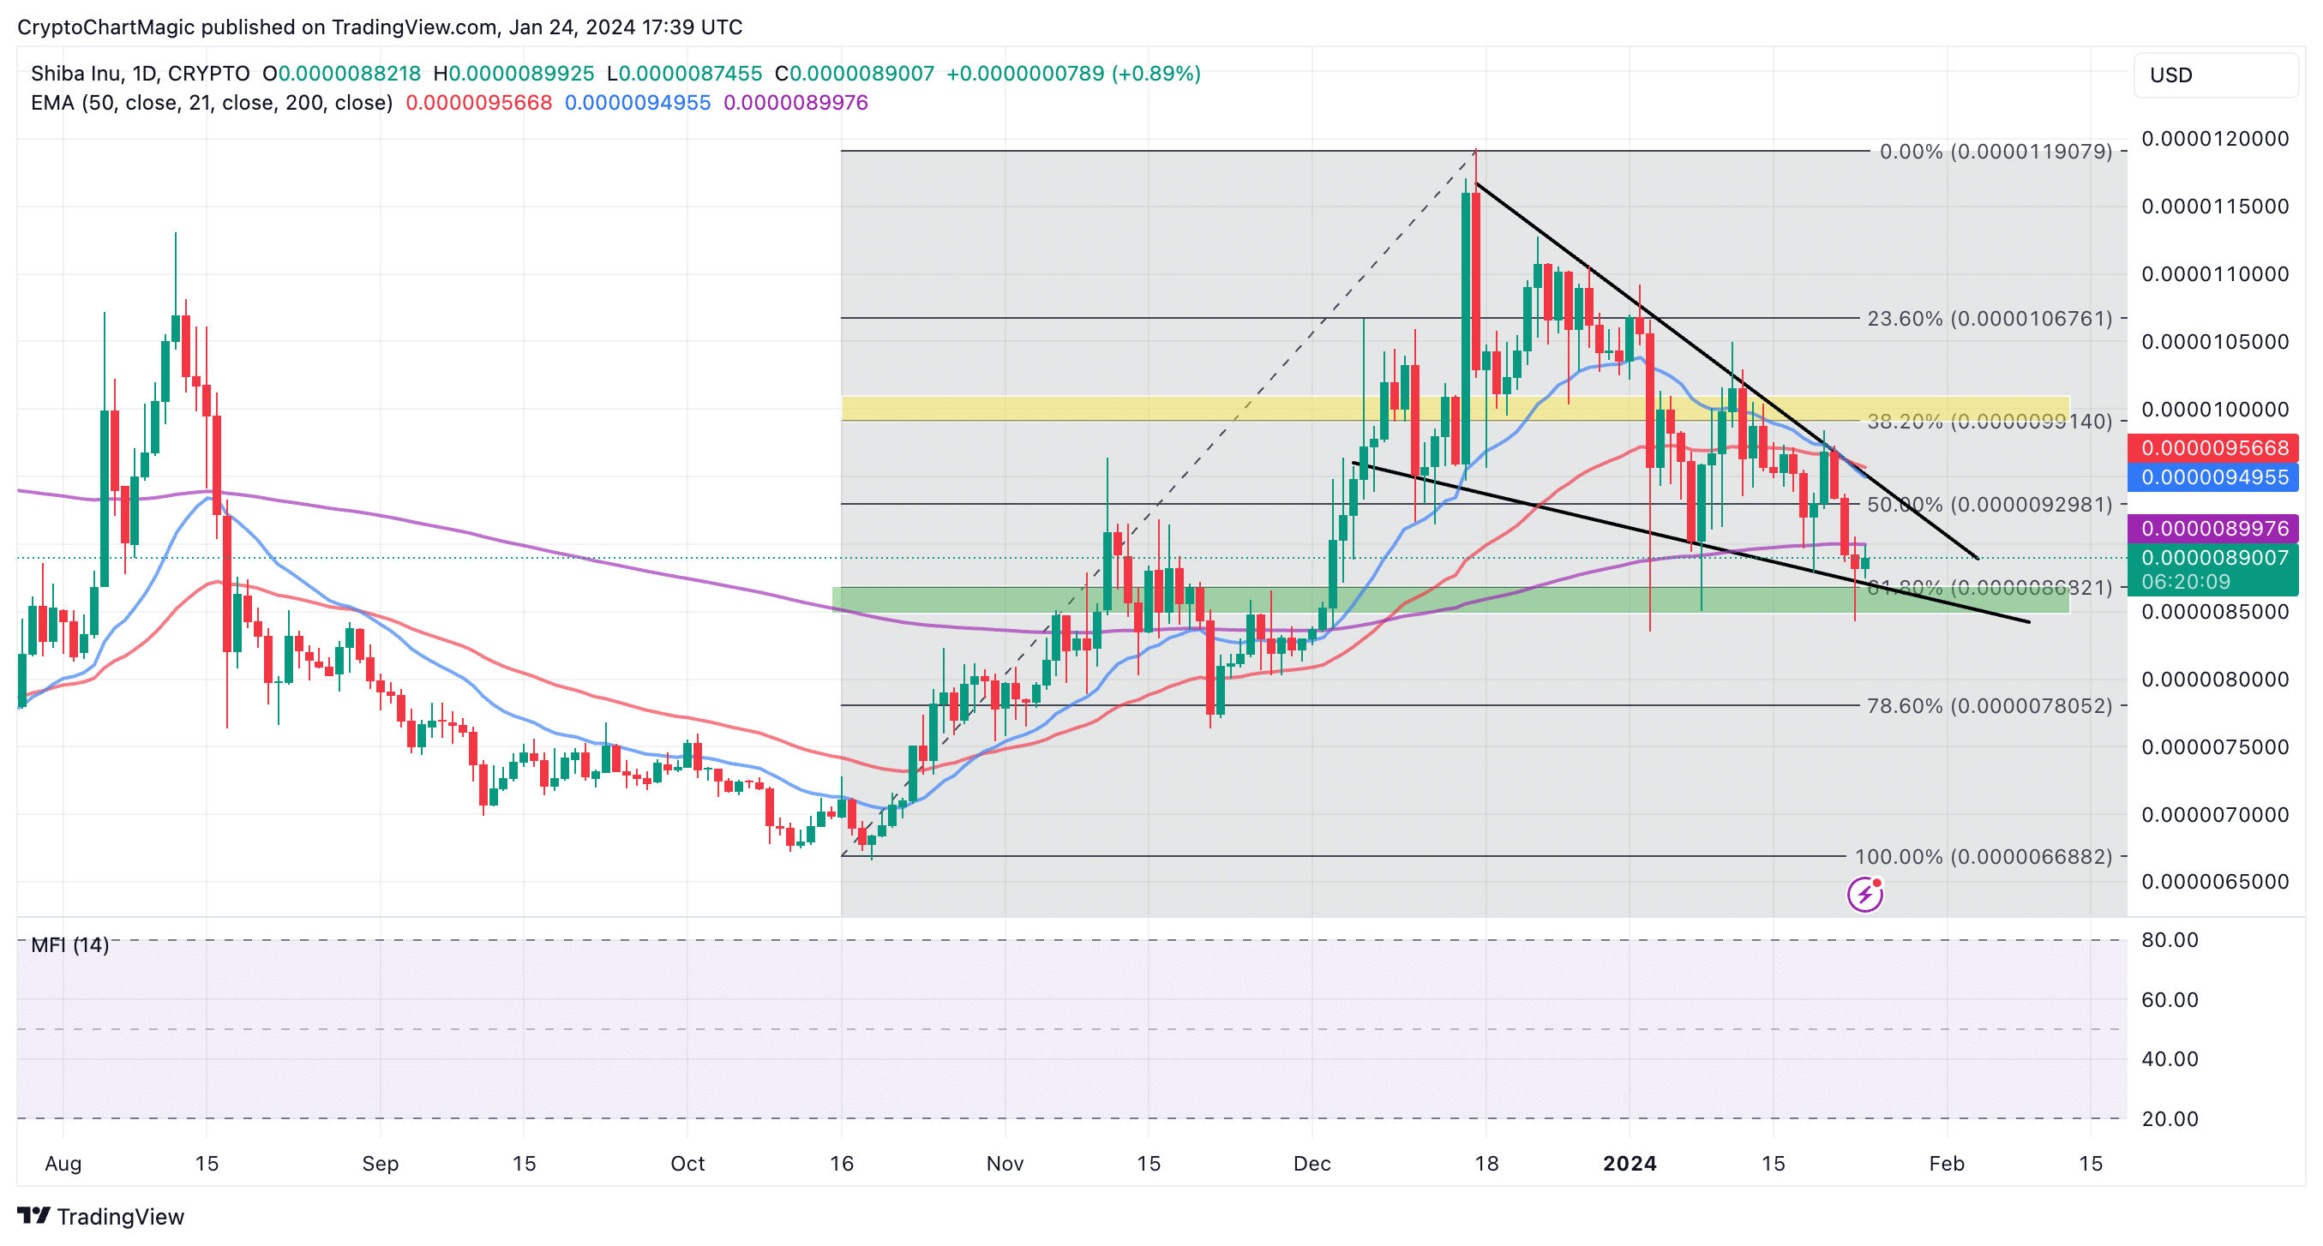Image resolution: width=2323 pixels, height=1246 pixels.
Task: Click the CryptoChartMagic published on TradingView.com header
Action: 380,27
